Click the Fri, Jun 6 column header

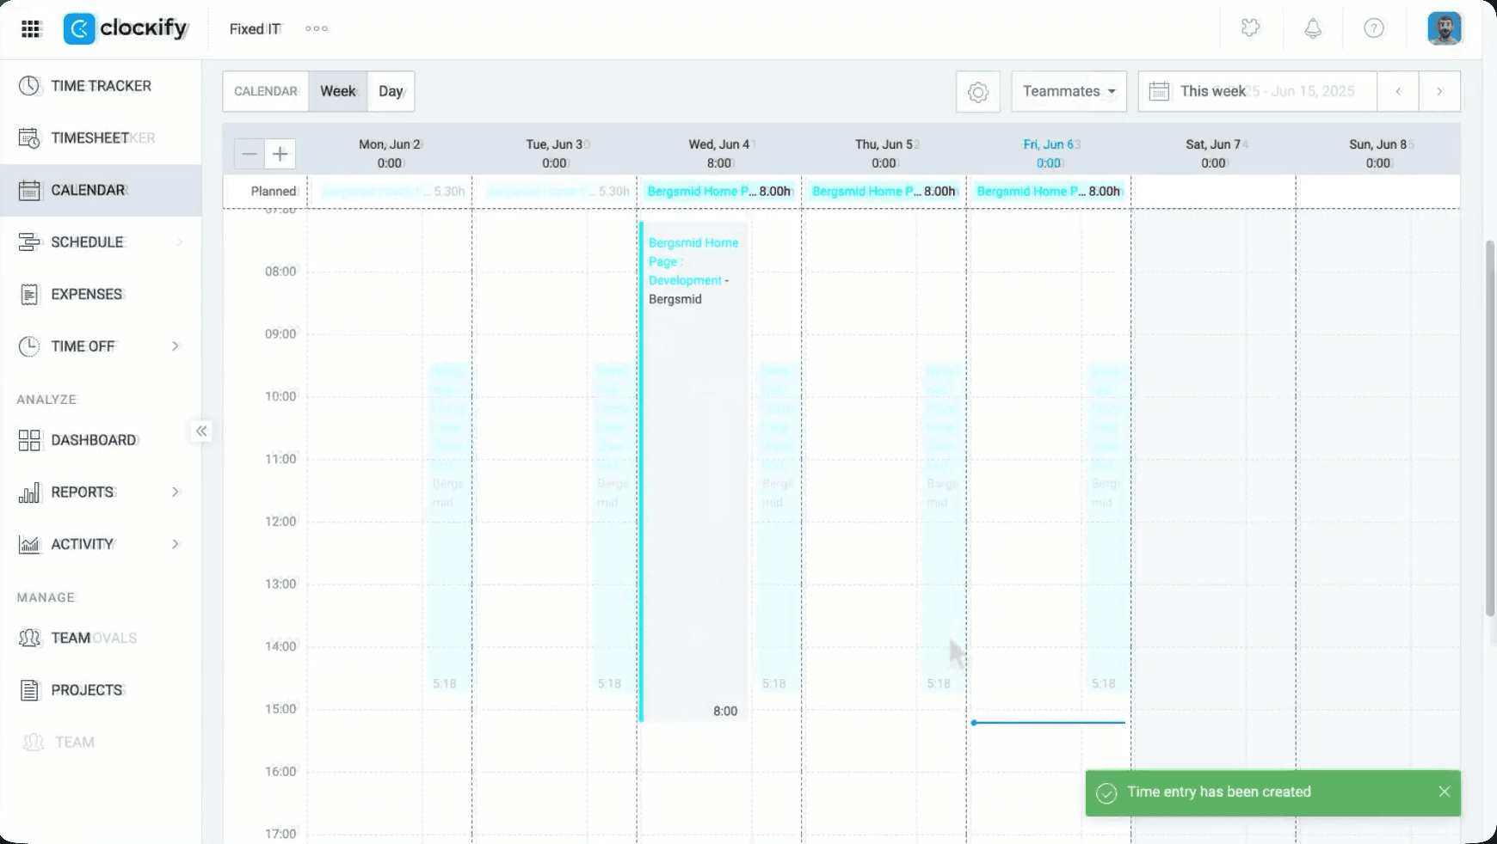click(1049, 153)
